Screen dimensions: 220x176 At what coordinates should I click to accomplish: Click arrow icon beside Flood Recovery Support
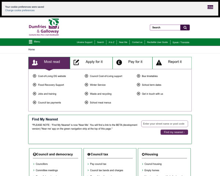point(34,85)
